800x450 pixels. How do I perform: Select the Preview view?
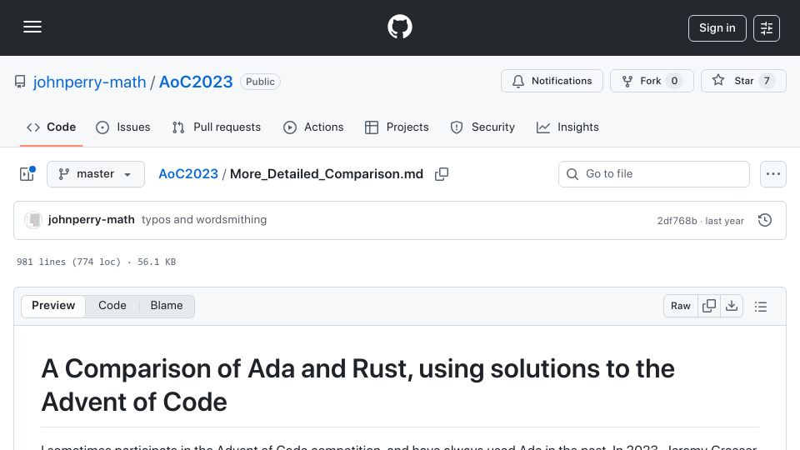click(x=53, y=306)
